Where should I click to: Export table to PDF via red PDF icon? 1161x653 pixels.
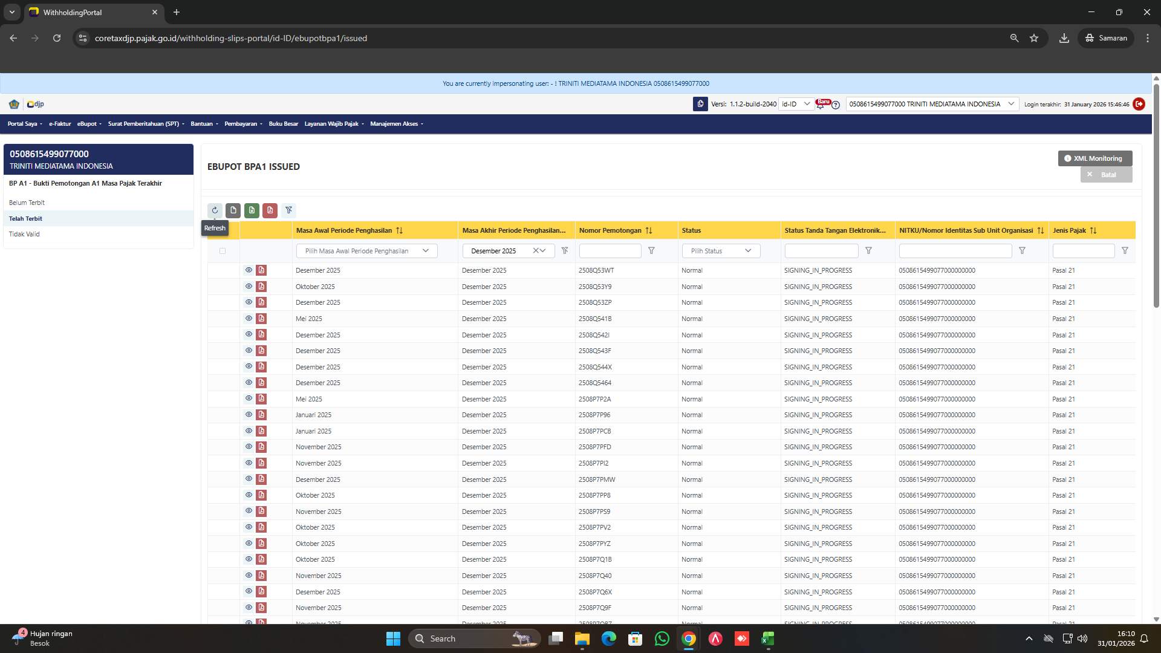[x=270, y=210]
